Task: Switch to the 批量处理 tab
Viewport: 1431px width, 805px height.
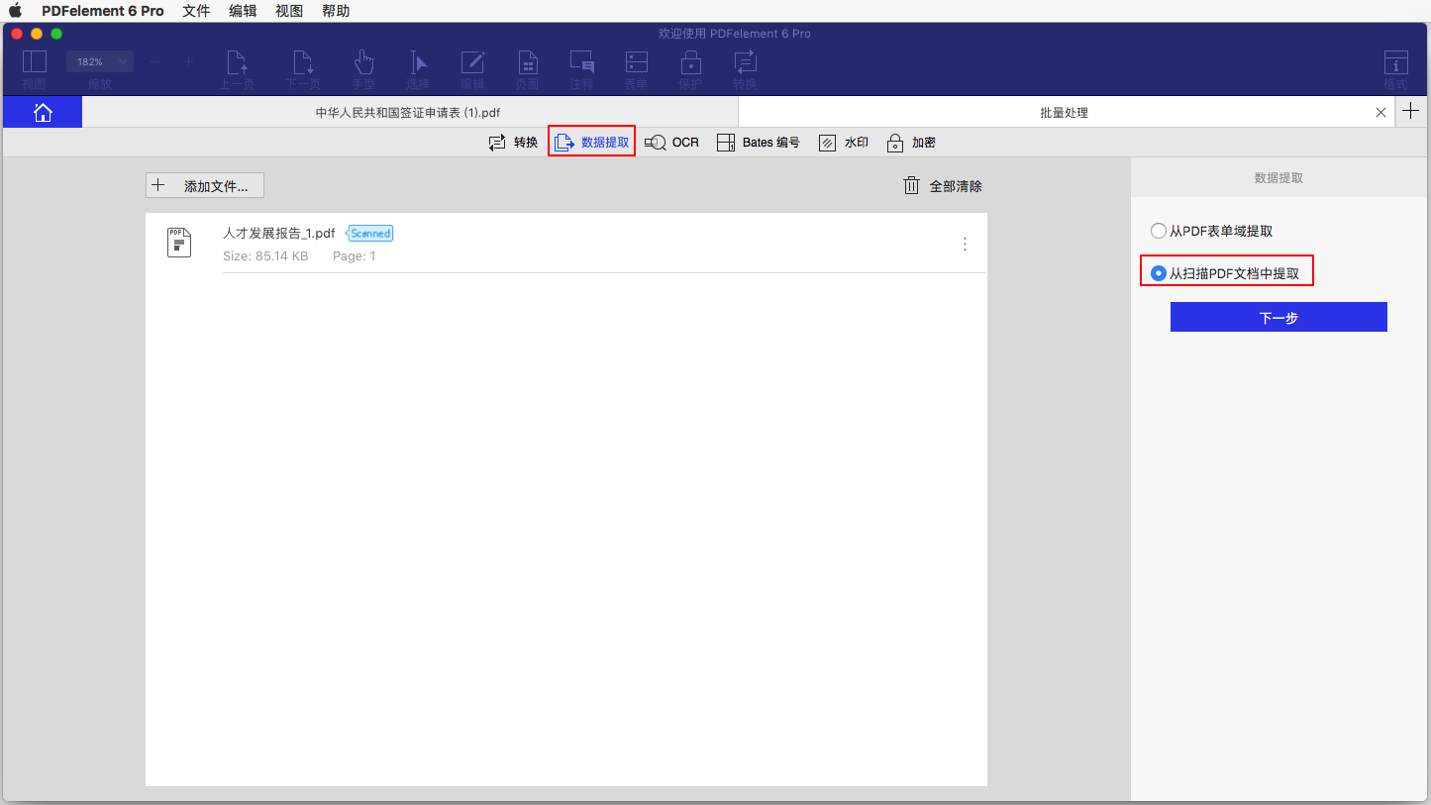Action: (1064, 112)
